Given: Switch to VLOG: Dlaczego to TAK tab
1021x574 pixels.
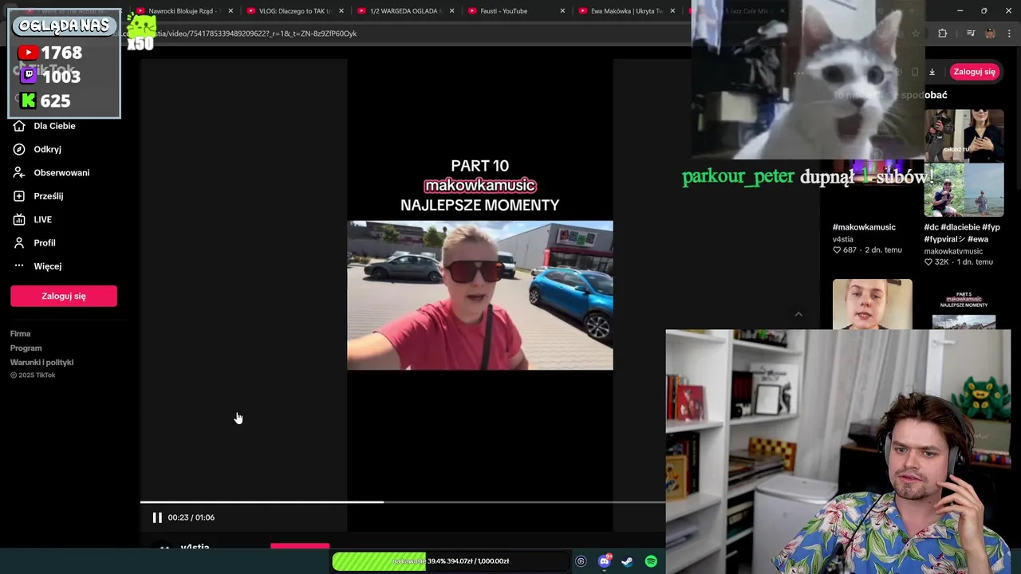Looking at the screenshot, I should click(294, 11).
